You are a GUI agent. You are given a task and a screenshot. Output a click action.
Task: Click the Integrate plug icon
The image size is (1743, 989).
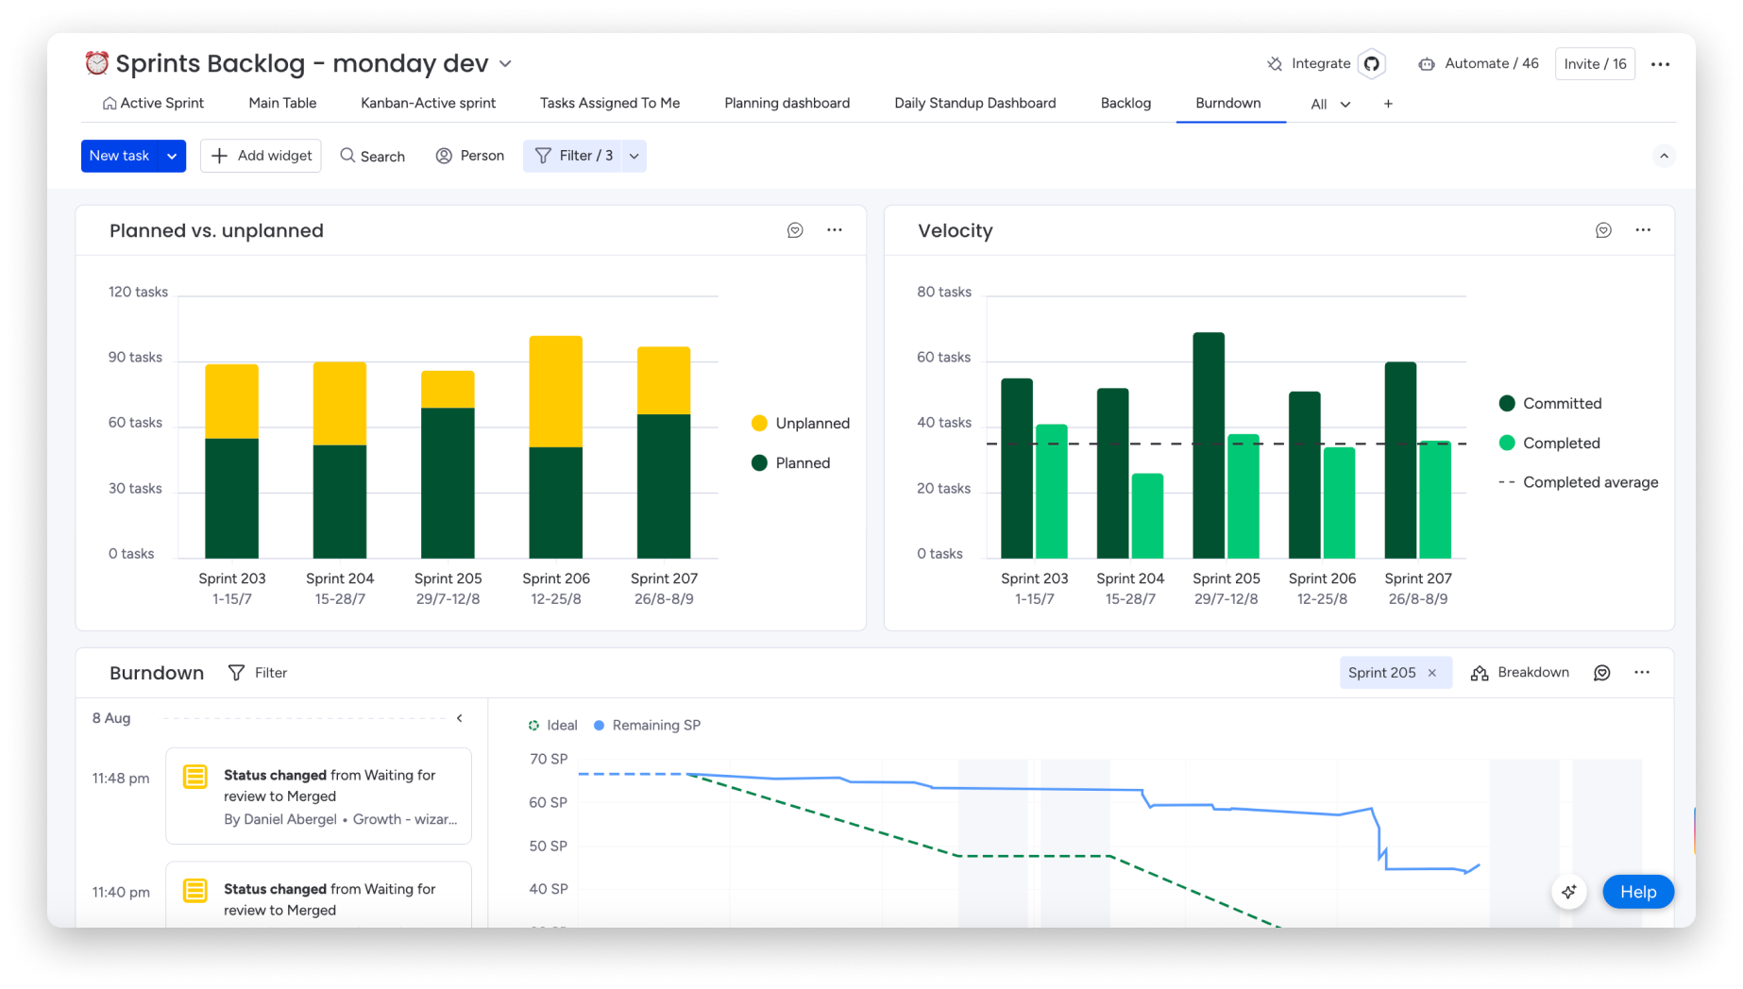[x=1275, y=64]
